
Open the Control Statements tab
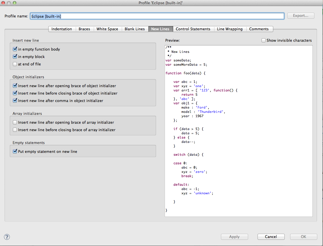[x=193, y=29]
